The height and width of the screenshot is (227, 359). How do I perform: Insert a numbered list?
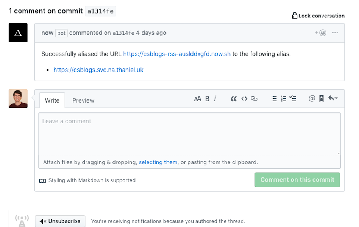[x=284, y=99]
